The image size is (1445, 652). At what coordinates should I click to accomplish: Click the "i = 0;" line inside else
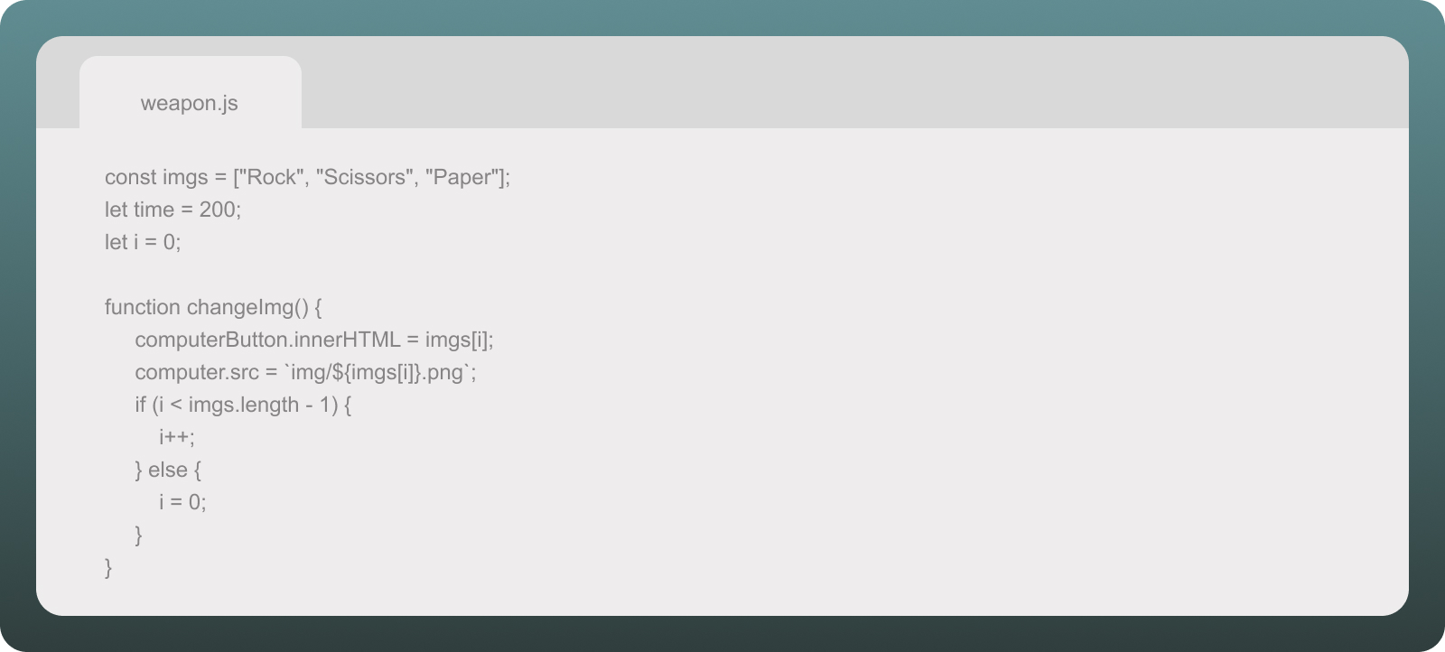point(182,502)
